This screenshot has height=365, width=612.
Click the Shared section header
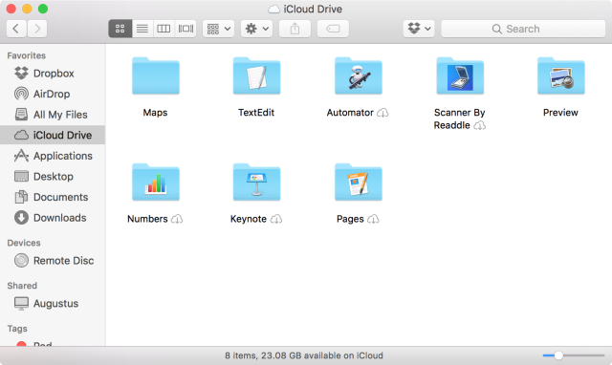(x=22, y=286)
